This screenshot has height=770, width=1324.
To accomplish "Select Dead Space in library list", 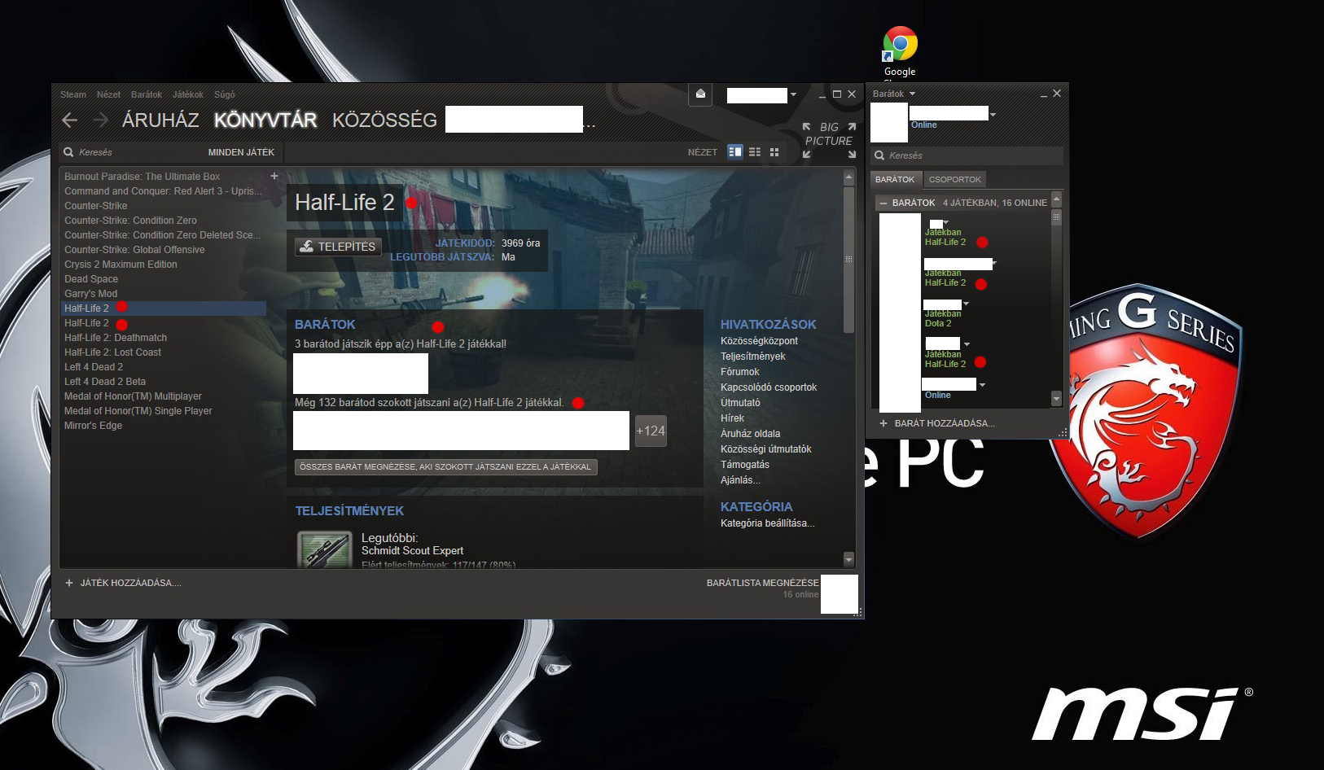I will click(x=91, y=279).
